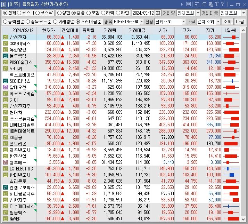
Task: Click the candlestick mini chart for 이수페타시스
Action: pos(231,206)
